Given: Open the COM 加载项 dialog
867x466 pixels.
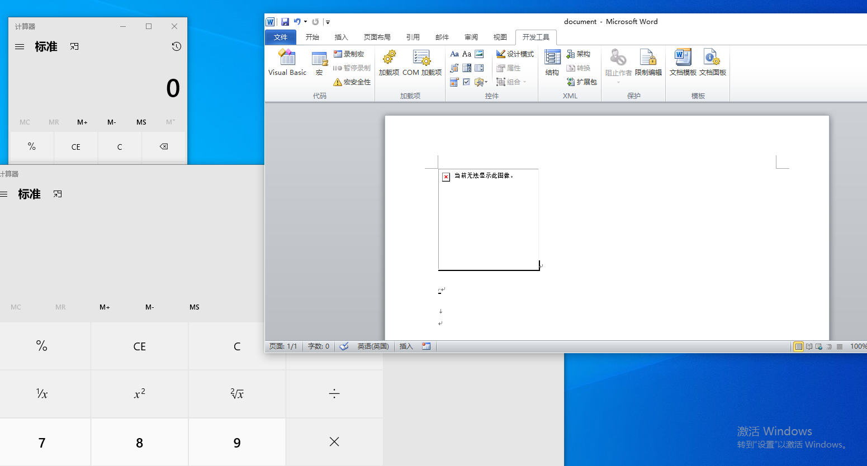Looking at the screenshot, I should tap(422, 63).
